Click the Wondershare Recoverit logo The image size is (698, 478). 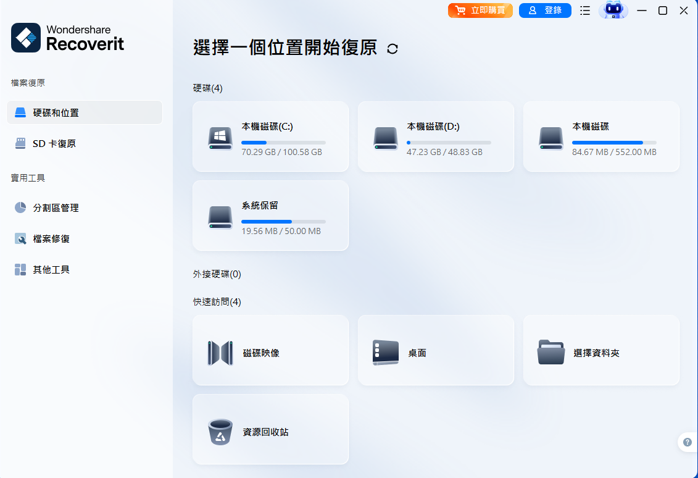[x=68, y=38]
